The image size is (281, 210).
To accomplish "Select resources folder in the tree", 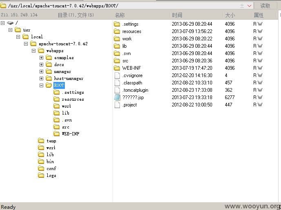I will click(73, 99).
